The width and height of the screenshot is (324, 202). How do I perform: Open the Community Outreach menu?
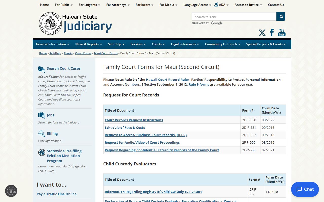222,44
